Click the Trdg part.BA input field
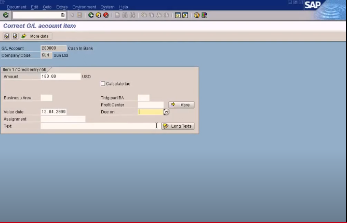 143,98
